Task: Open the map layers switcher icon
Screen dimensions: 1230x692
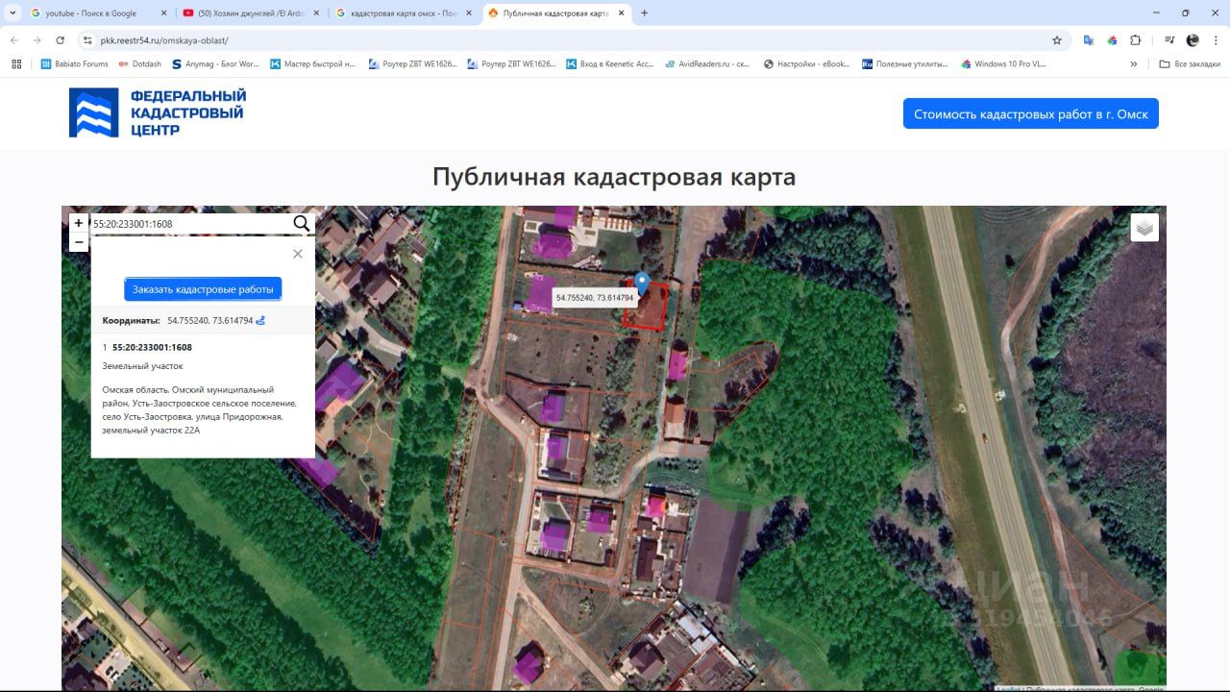Action: [x=1144, y=228]
